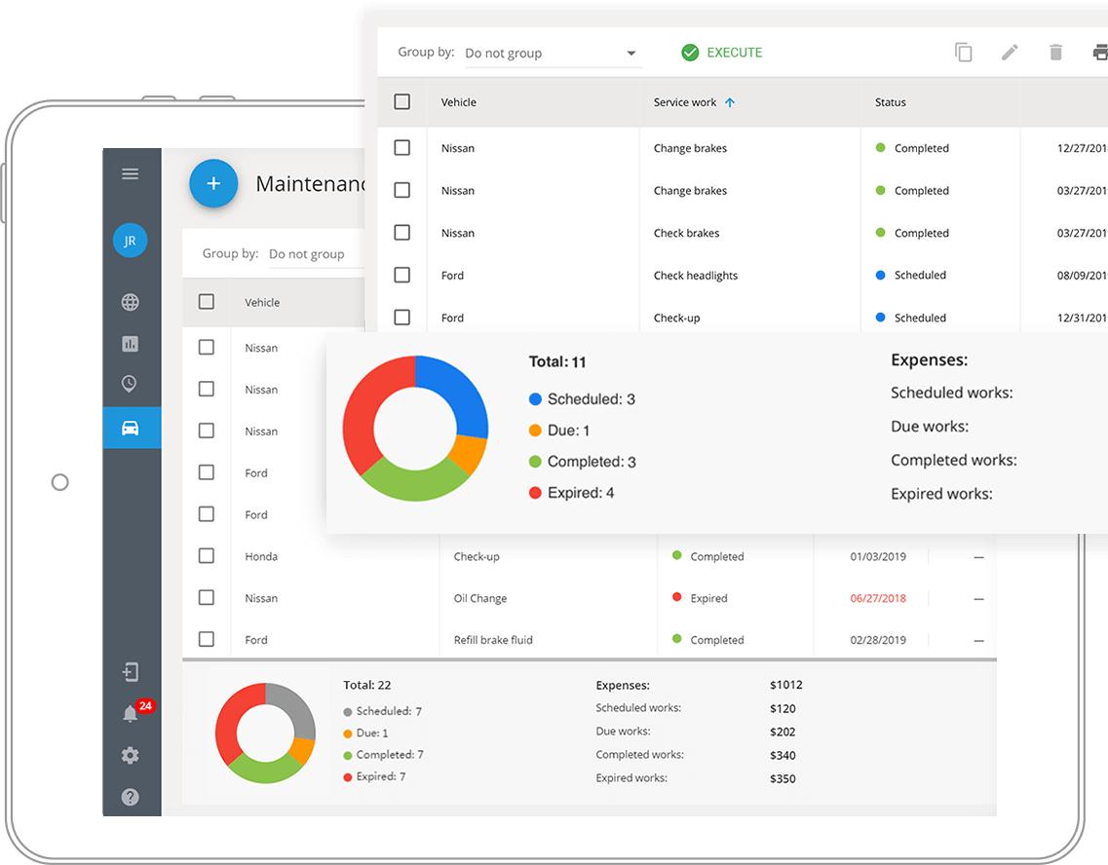1108x865 pixels.
Task: Check the box for Ford Check headlights row
Action: [401, 275]
